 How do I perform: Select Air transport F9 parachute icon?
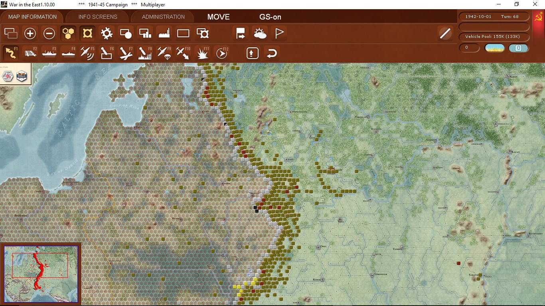(x=164, y=53)
